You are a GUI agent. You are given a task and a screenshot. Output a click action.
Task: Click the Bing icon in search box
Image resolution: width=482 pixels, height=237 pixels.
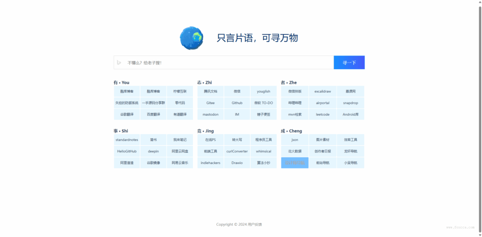point(119,63)
